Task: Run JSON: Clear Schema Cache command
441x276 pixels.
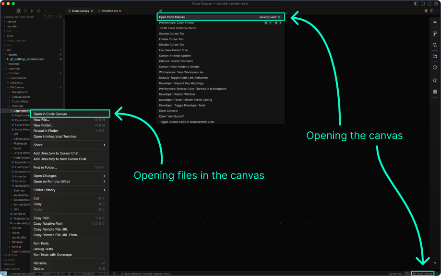Action: point(221,28)
